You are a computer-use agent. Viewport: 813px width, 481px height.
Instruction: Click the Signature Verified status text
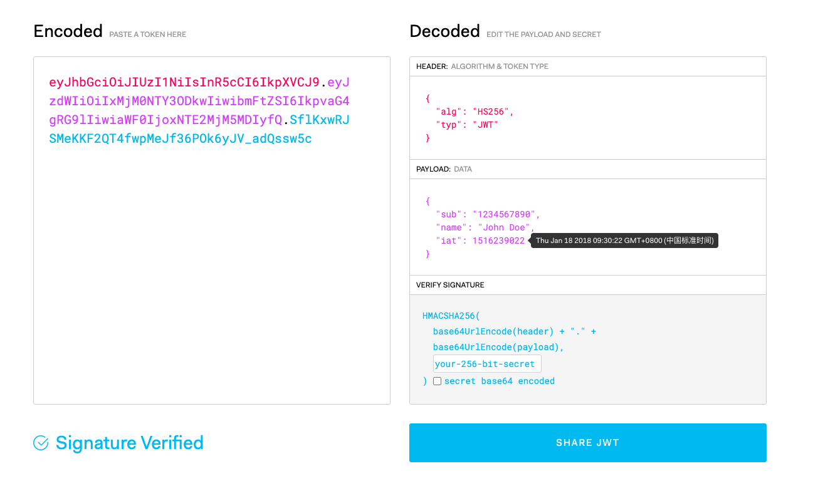[129, 443]
